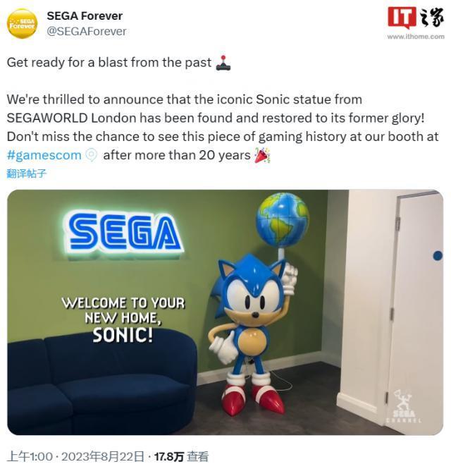Click the www.ithome.com watermark
Image resolution: width=451 pixels, height=476 pixels.
(416, 37)
